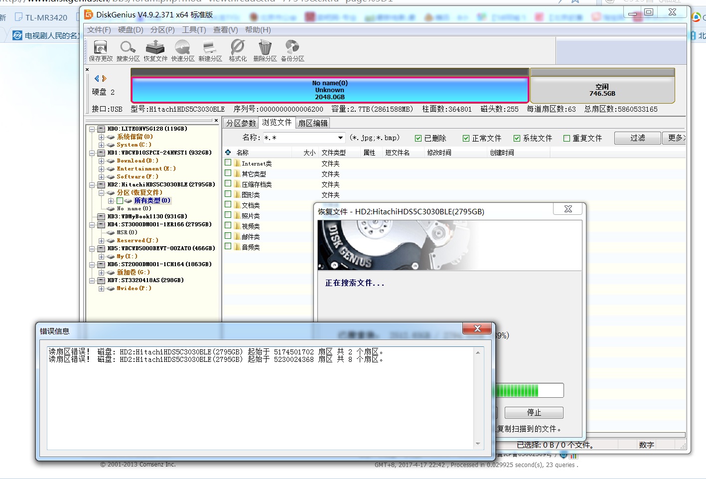706x479 pixels.
Task: Close the disk tree panel with x
Action: coord(216,120)
